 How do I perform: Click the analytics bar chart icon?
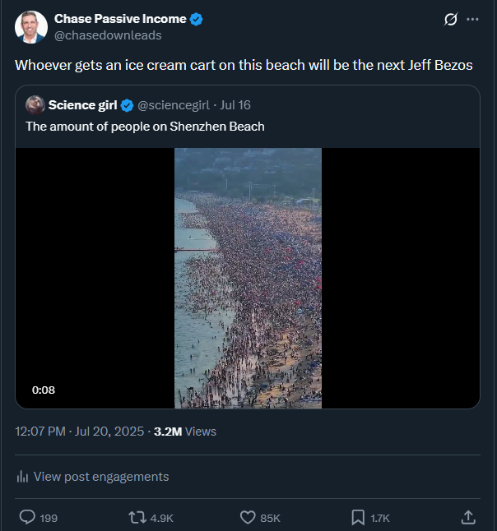click(23, 477)
